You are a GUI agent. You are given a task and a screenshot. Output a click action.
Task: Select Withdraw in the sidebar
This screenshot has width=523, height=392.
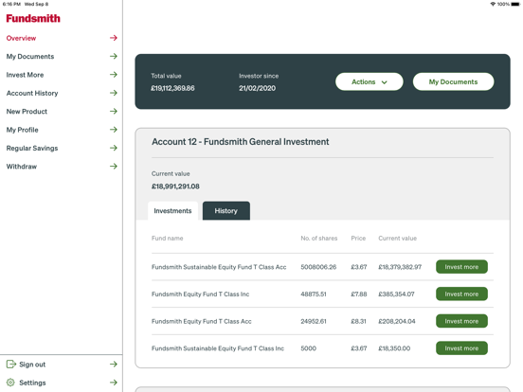coord(22,167)
